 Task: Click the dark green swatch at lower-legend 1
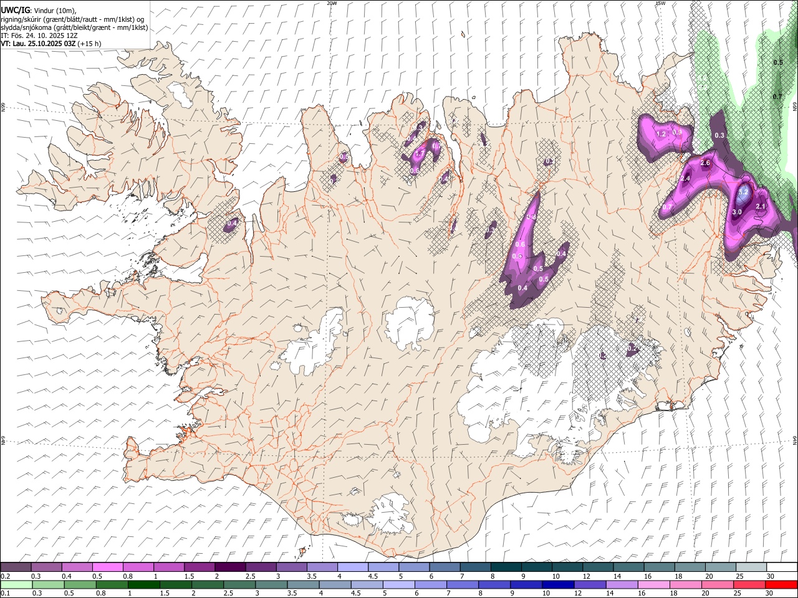143,584
